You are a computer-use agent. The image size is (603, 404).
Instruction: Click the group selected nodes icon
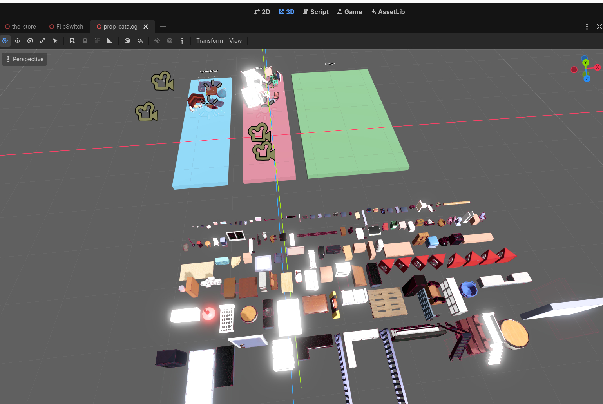(x=98, y=41)
